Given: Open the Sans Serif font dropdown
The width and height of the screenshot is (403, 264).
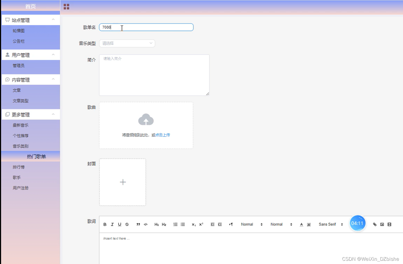Looking at the screenshot, I should click(x=331, y=224).
